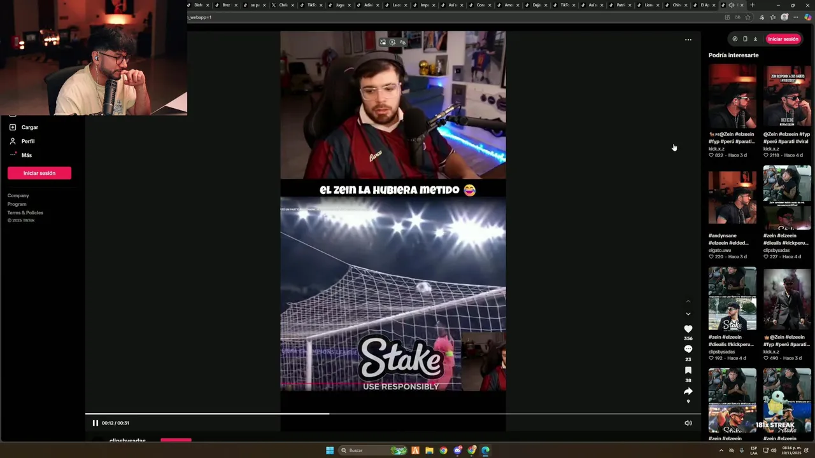The image size is (815, 458).
Task: Open the 181x STREAK clip thumbnail
Action: coord(787,400)
